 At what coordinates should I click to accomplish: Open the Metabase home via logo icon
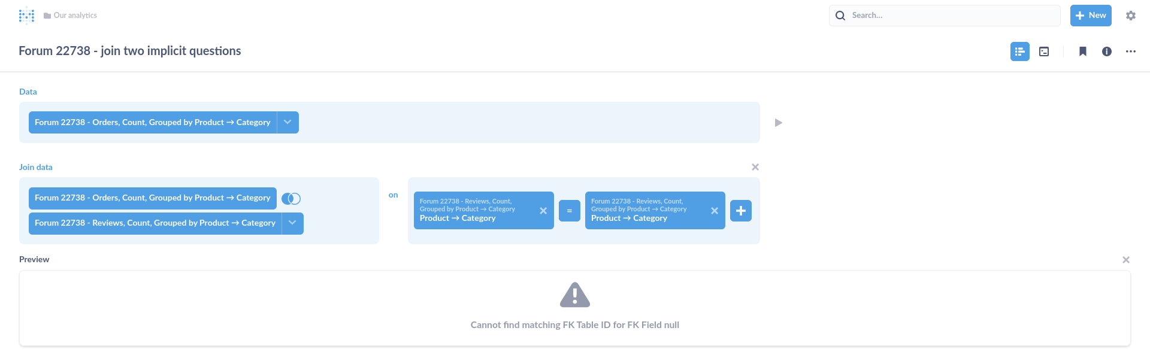tap(26, 15)
